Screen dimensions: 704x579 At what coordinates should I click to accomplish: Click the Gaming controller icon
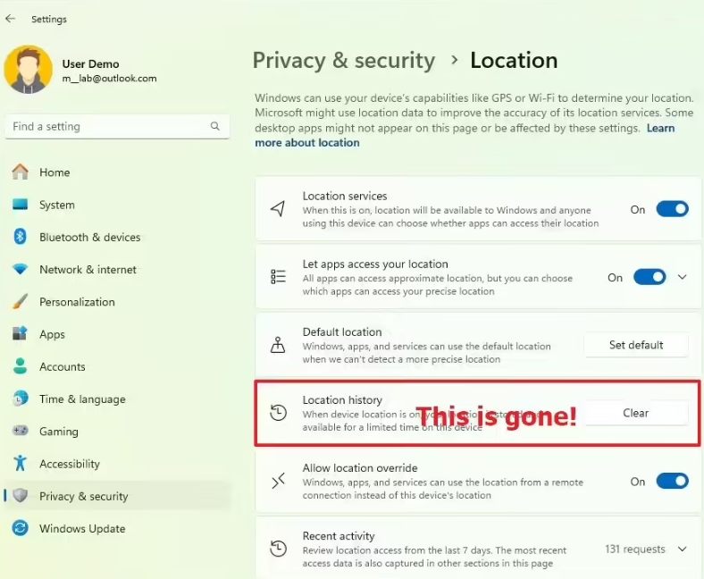coord(21,431)
